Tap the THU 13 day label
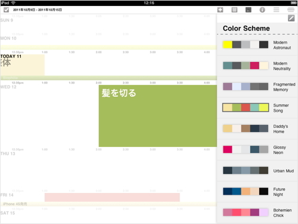Image resolution: width=298 pixels, height=224 pixels. 8,154
